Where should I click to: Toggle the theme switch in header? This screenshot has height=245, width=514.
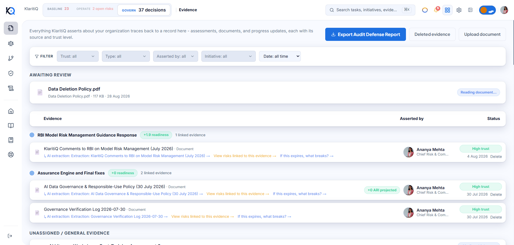coord(487,10)
